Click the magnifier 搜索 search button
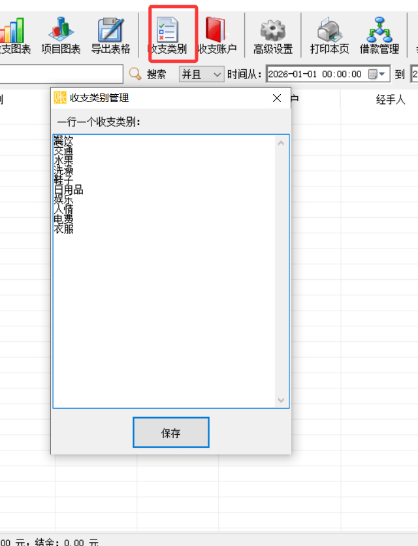 148,75
